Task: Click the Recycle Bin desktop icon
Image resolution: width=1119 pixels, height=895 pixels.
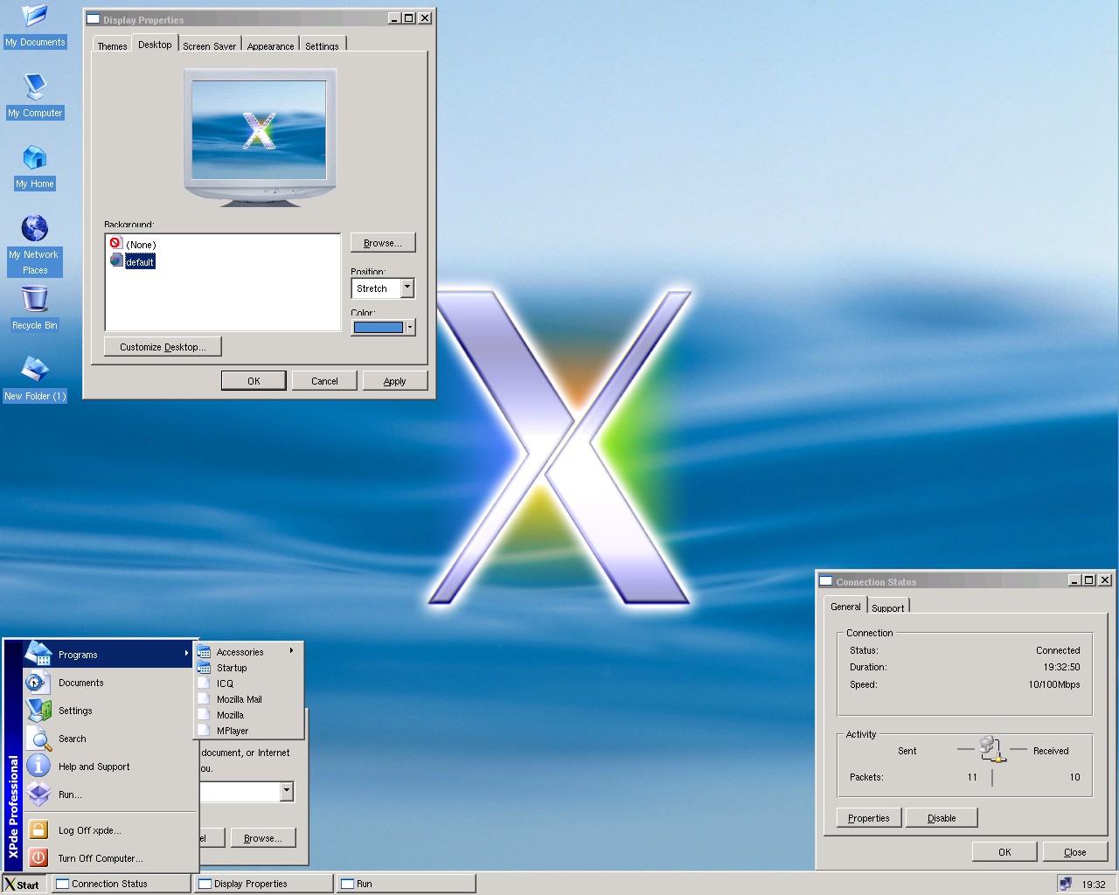Action: [x=35, y=309]
